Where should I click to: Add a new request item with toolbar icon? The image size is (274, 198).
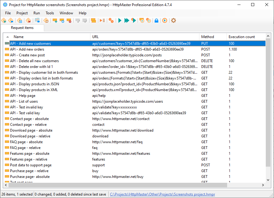[55, 20]
